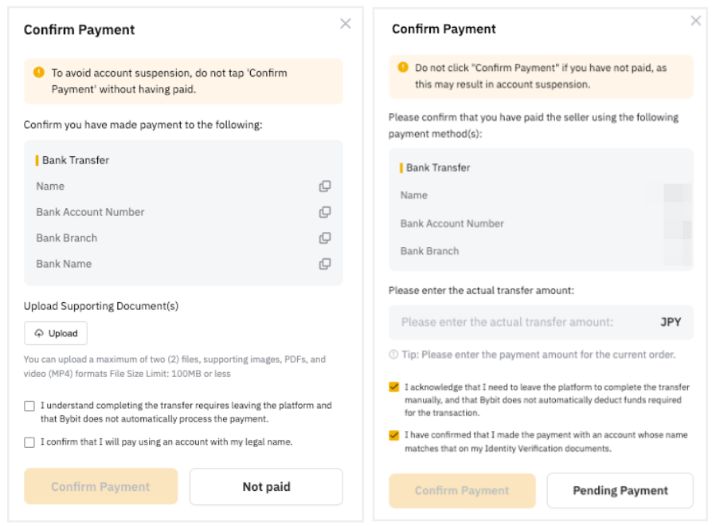Copy the Bank Account Number
Image resolution: width=712 pixels, height=526 pixels.
pos(325,212)
